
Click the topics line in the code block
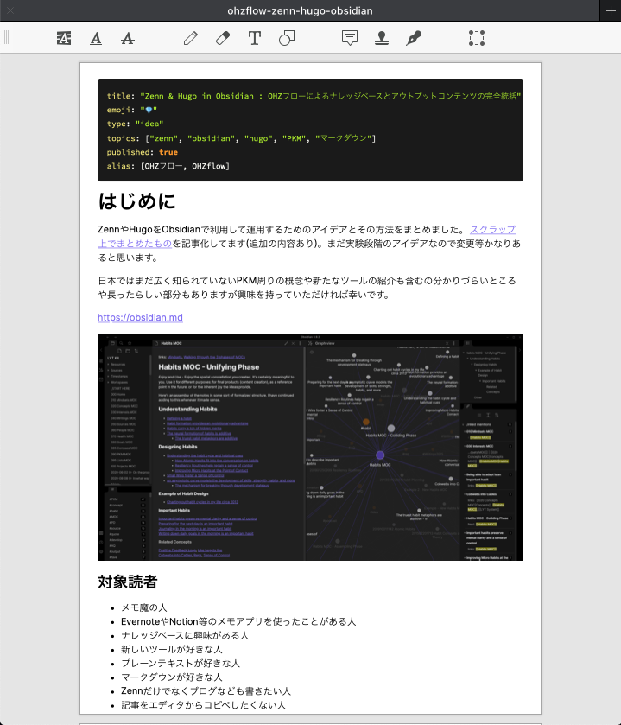coord(241,138)
